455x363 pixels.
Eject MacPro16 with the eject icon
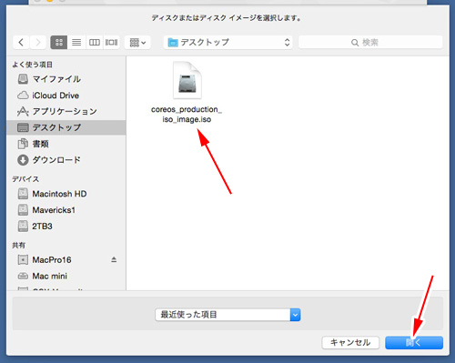pyautogui.click(x=114, y=259)
